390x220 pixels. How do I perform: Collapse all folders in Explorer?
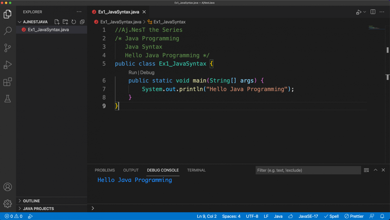pyautogui.click(x=82, y=22)
